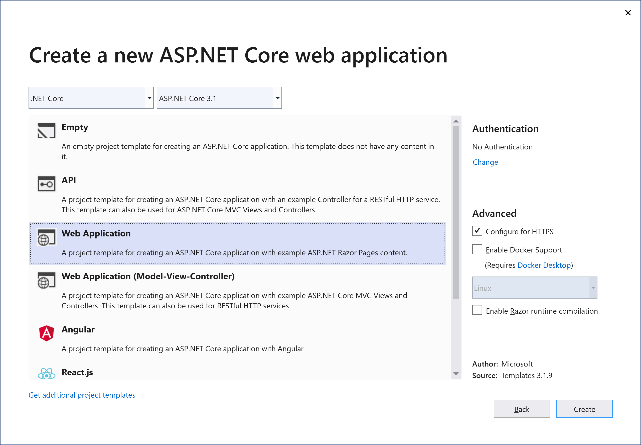641x445 pixels.
Task: Open the .NET Core framework dropdown
Action: point(149,98)
